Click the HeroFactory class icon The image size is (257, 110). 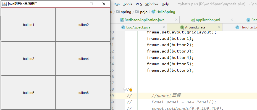coord(237,27)
